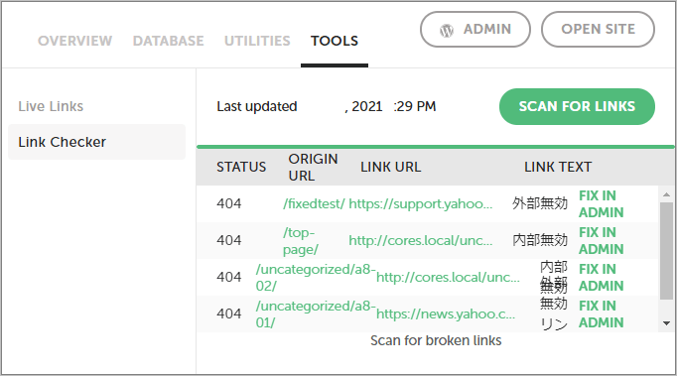Image resolution: width=677 pixels, height=376 pixels.
Task: Click the Last updated timestamp text
Action: 327,106
